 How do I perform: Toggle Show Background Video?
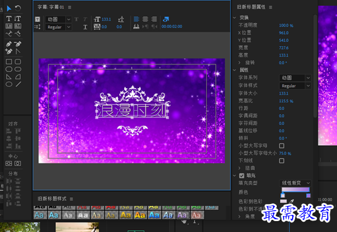(x=166, y=19)
